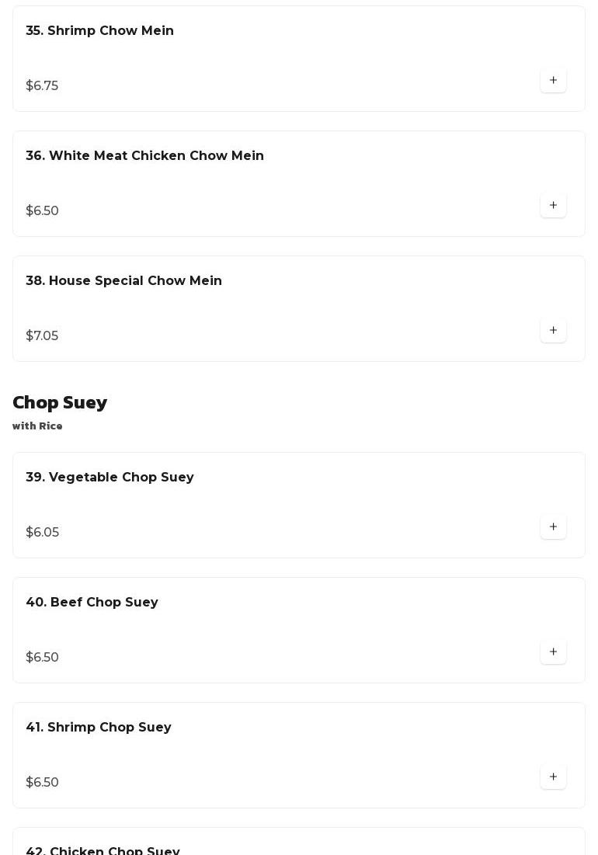
Task: Click the $6.75 Shrimp Chow Mein price
Action: [x=42, y=86]
